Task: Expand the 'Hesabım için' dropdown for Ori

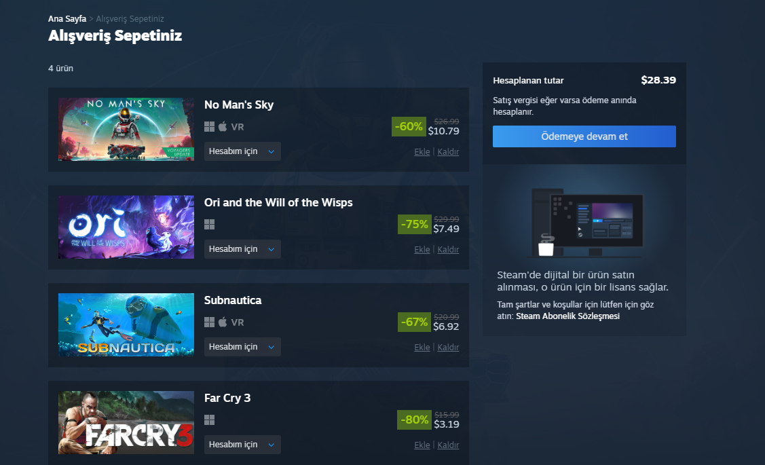Action: point(242,249)
